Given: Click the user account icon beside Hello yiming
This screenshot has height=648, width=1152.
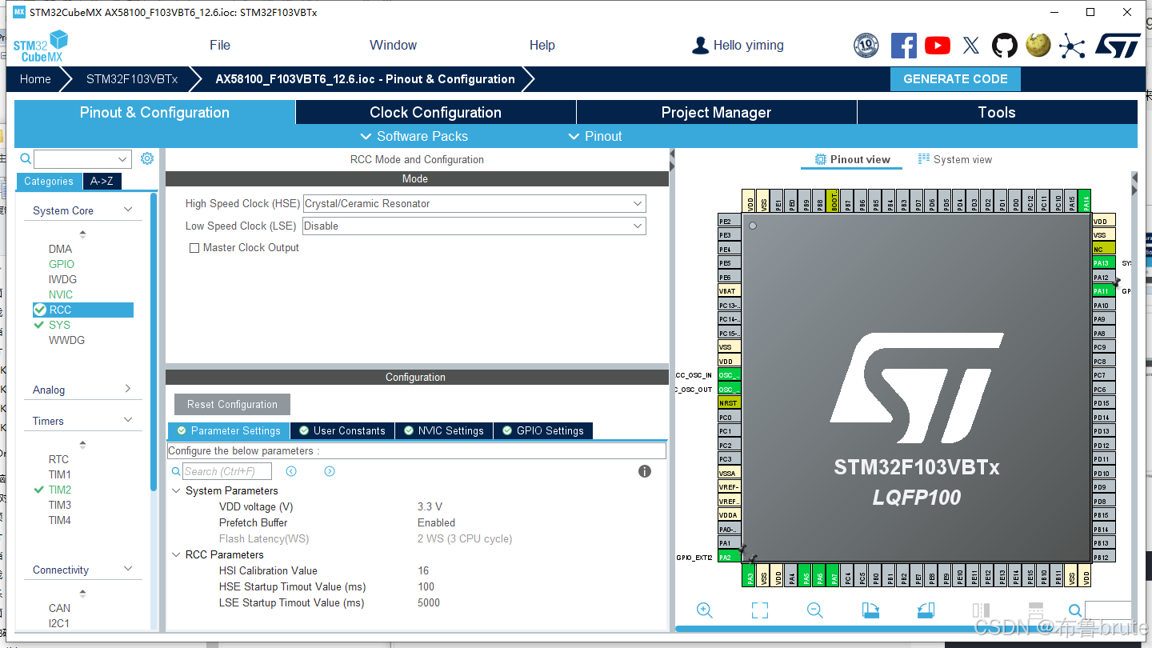Looking at the screenshot, I should (700, 46).
